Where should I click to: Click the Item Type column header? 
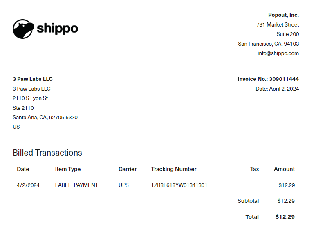pos(68,169)
